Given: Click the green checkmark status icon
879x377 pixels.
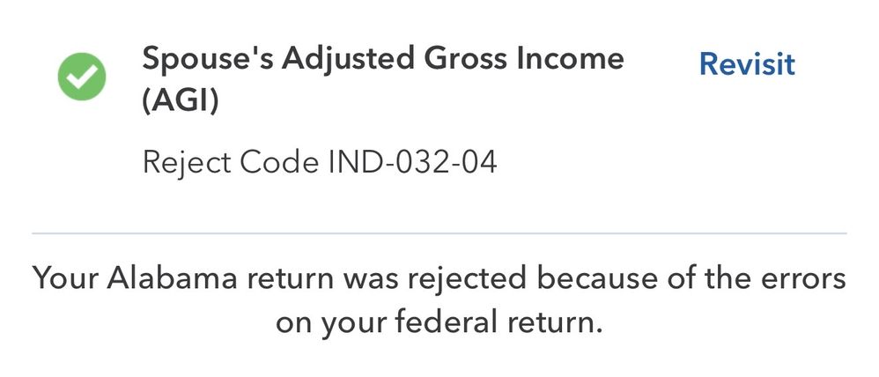Looking at the screenshot, I should point(82,77).
